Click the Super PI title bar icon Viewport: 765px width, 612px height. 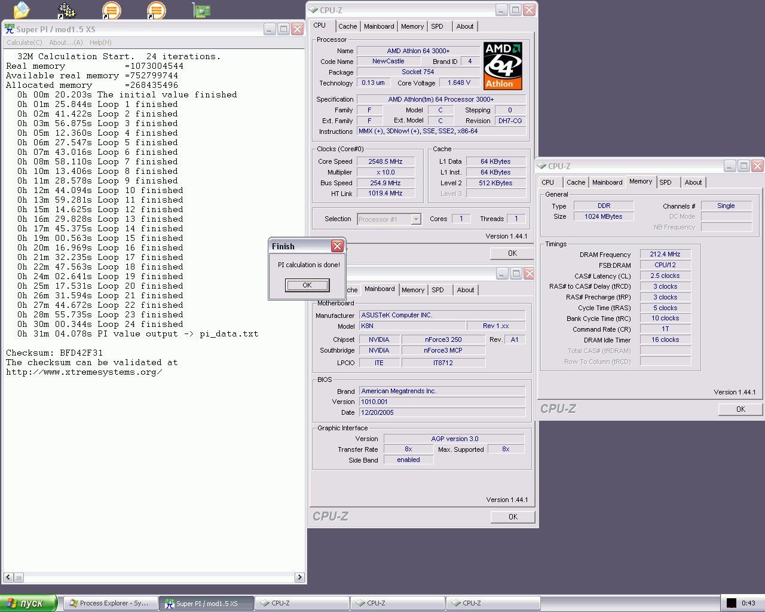coord(9,29)
